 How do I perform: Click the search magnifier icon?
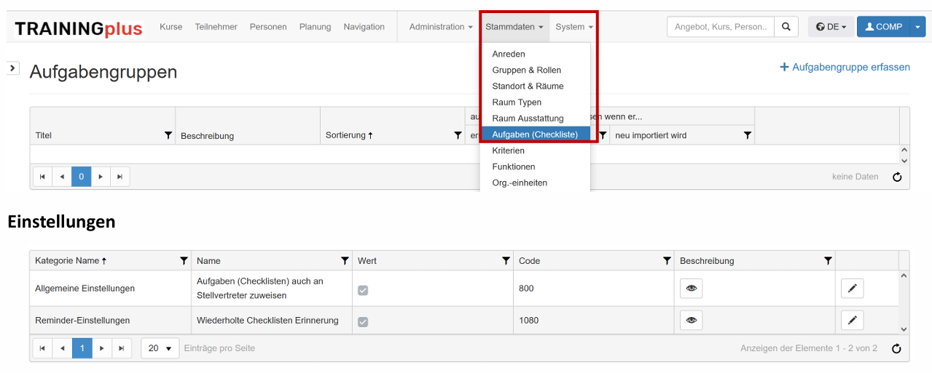coord(786,27)
